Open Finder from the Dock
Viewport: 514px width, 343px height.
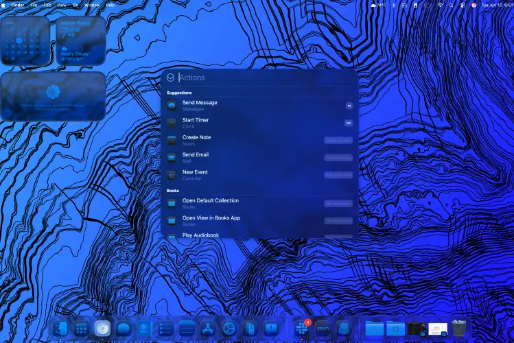60,329
